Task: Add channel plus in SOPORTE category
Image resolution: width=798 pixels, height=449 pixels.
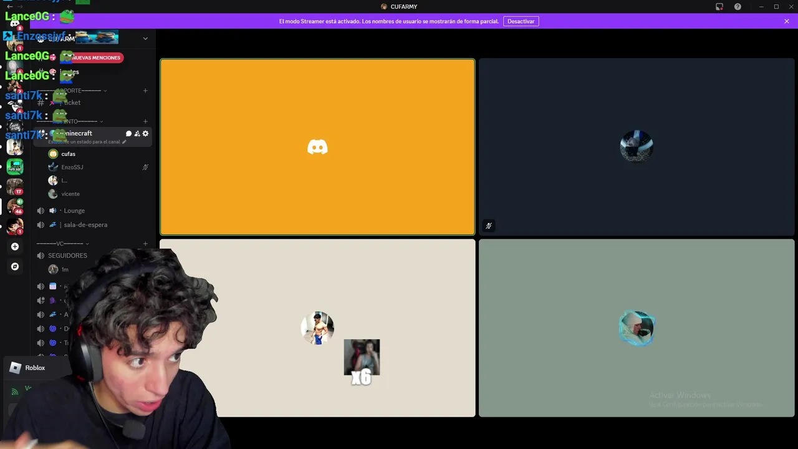Action: 145,90
